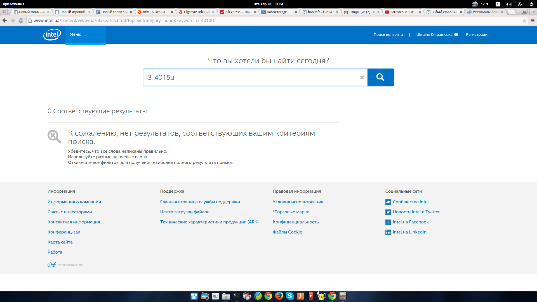This screenshot has width=537, height=302.
Task: Open Контактная информация link
Action: pyautogui.click(x=74, y=222)
